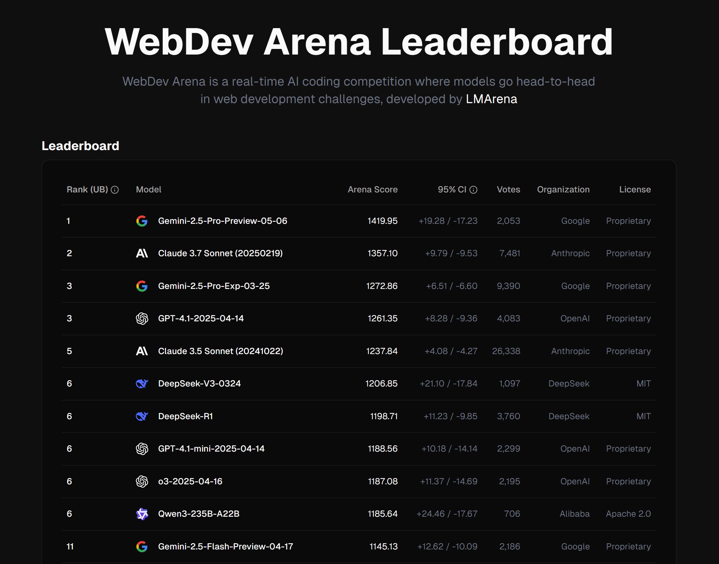Sort by the Arena Score column header
Image resolution: width=719 pixels, height=564 pixels.
tap(373, 189)
